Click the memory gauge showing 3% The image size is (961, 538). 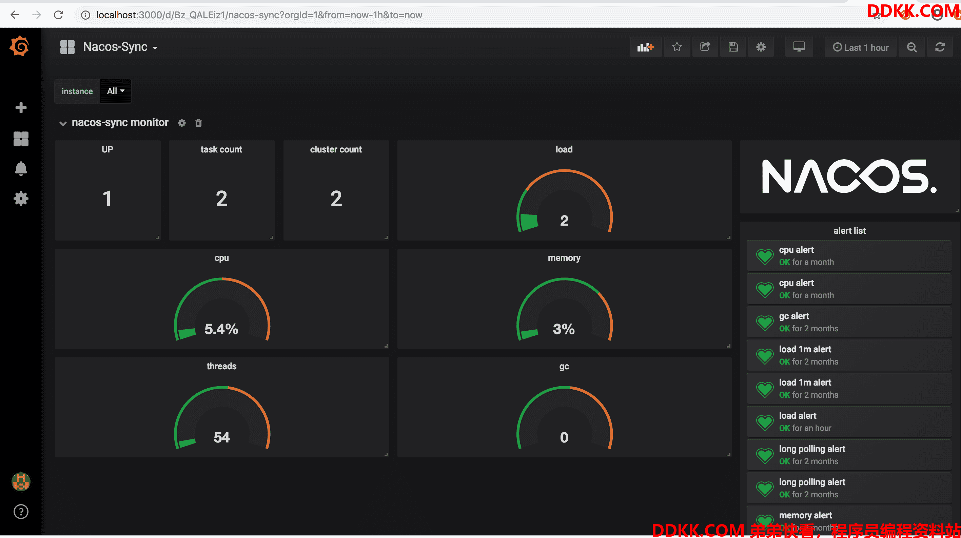coord(565,309)
